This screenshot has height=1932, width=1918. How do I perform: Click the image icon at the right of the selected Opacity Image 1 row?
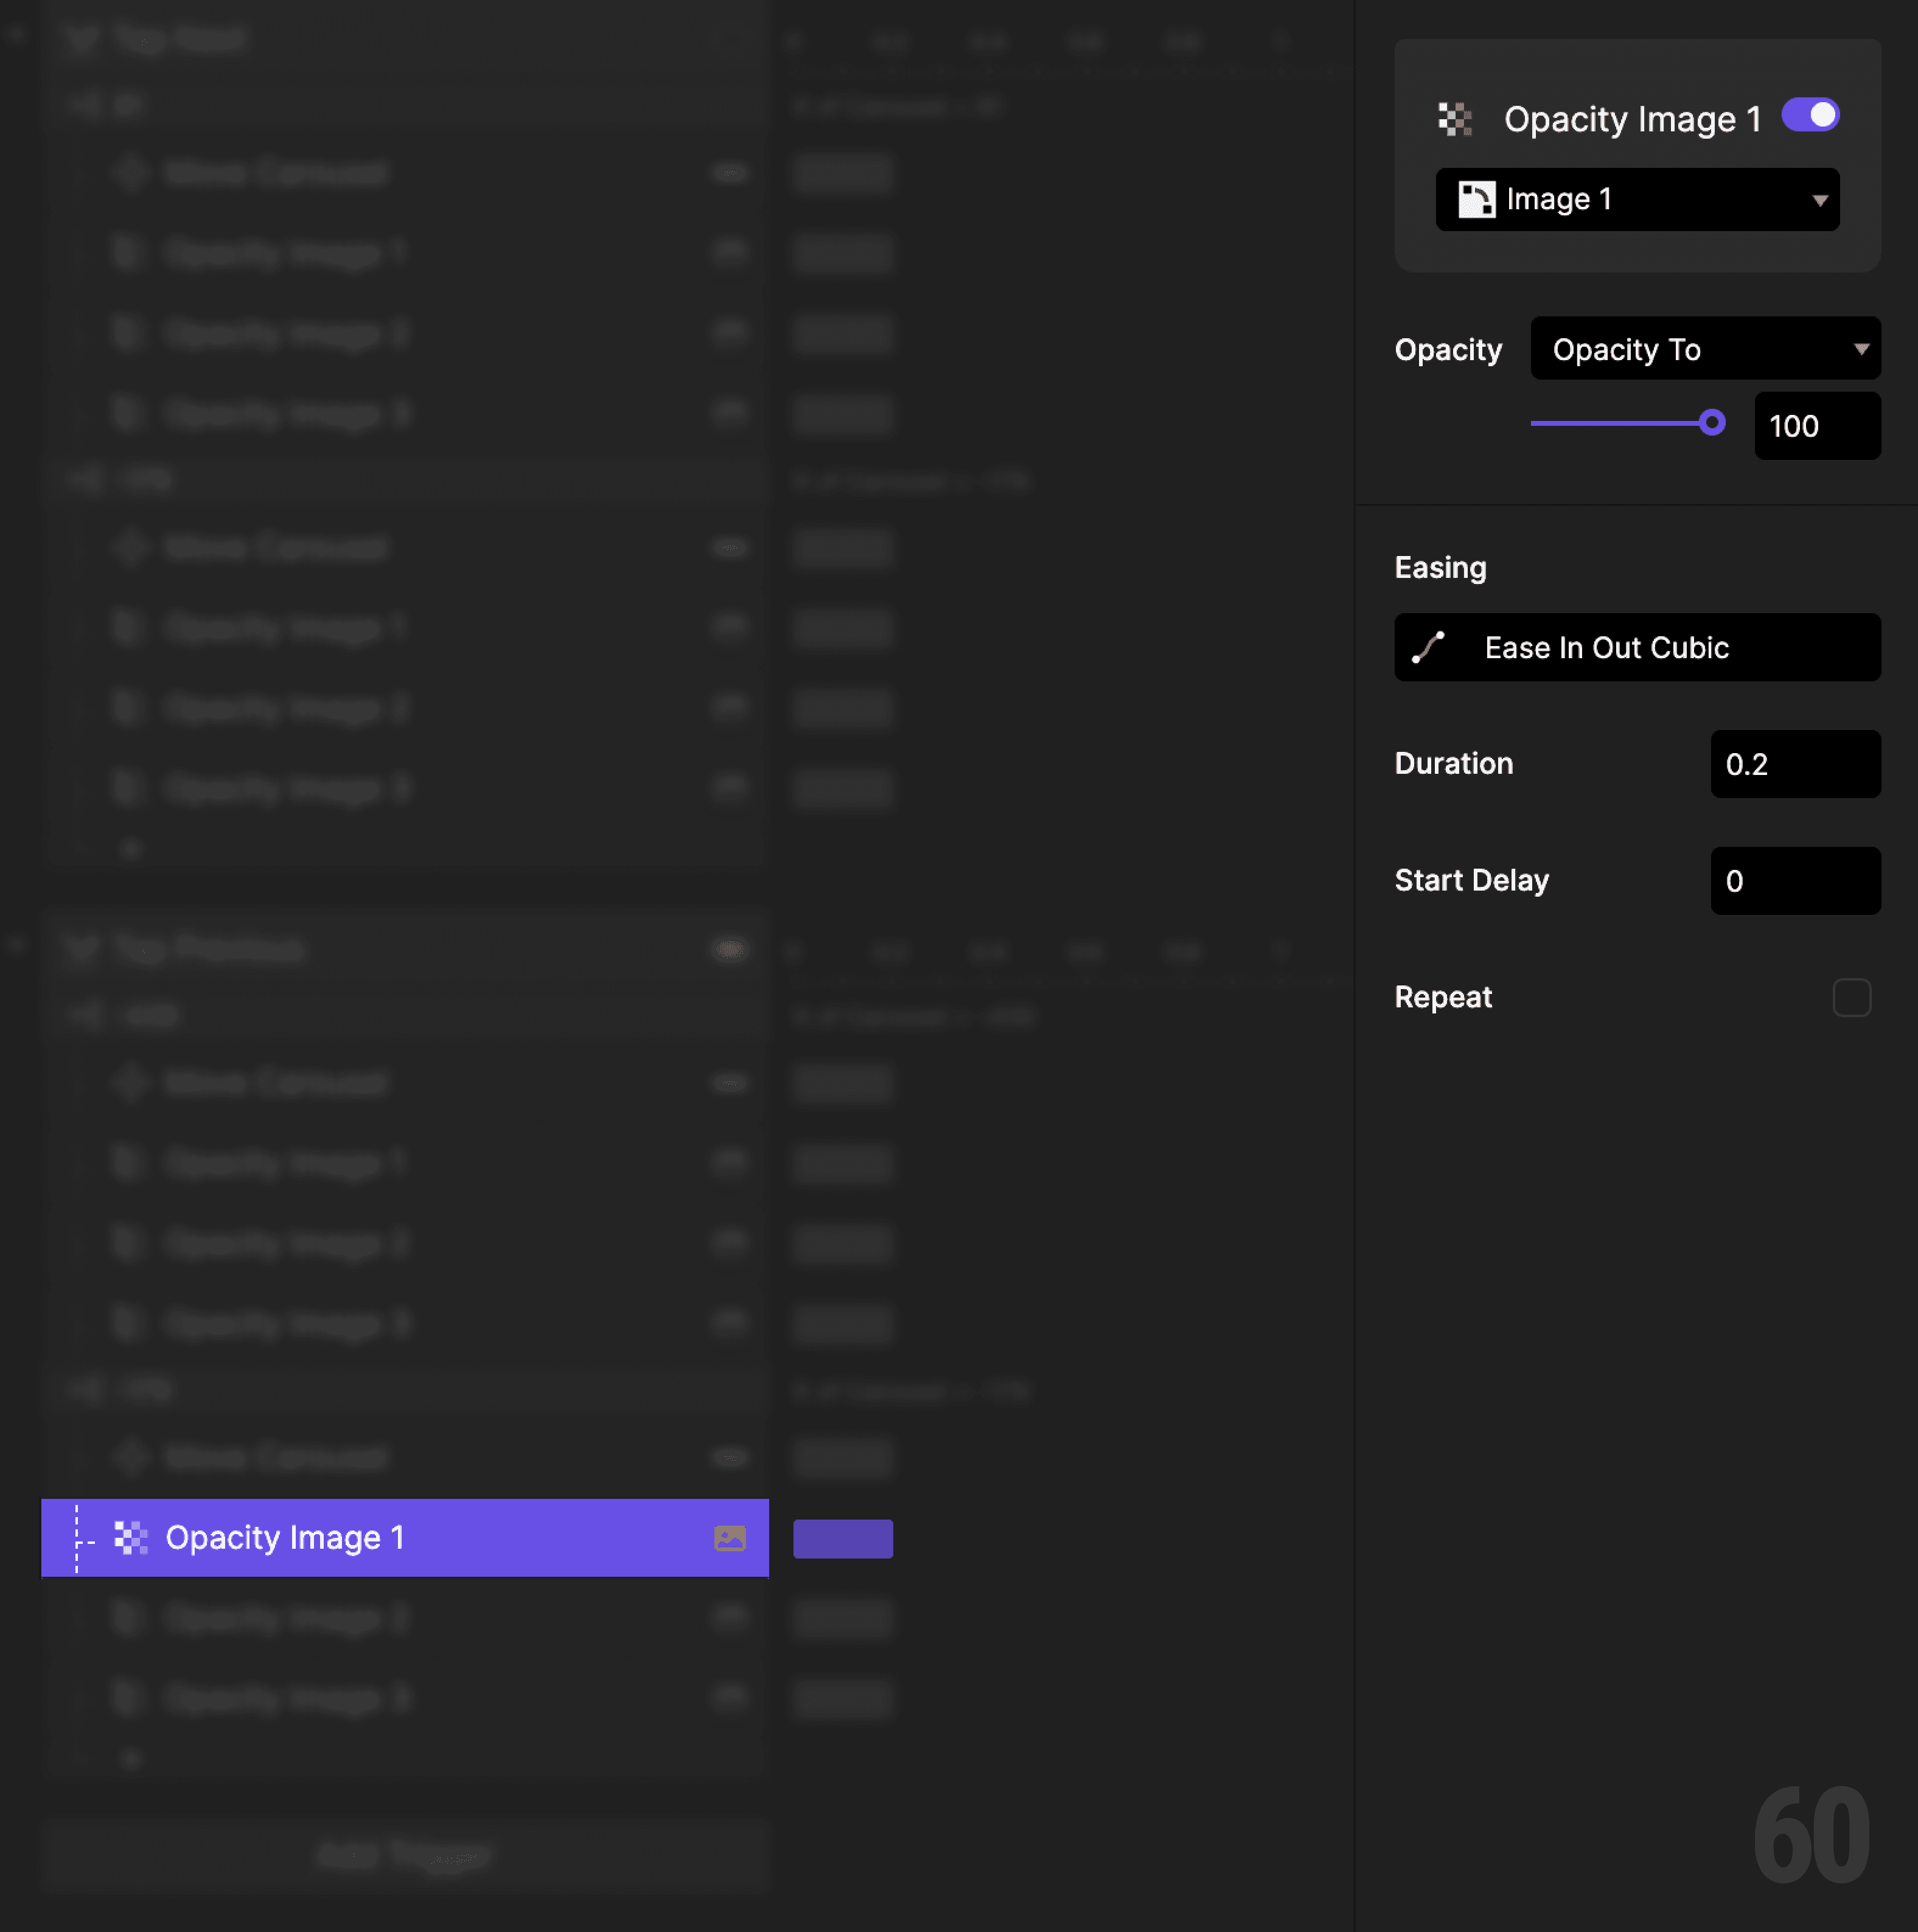730,1539
